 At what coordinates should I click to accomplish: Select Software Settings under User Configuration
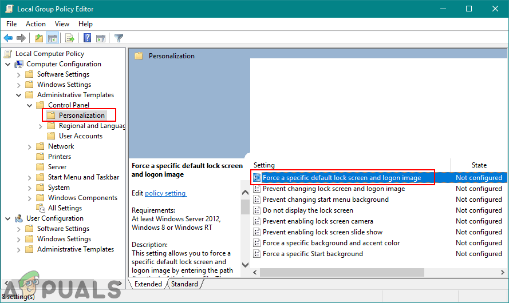pyautogui.click(x=63, y=229)
